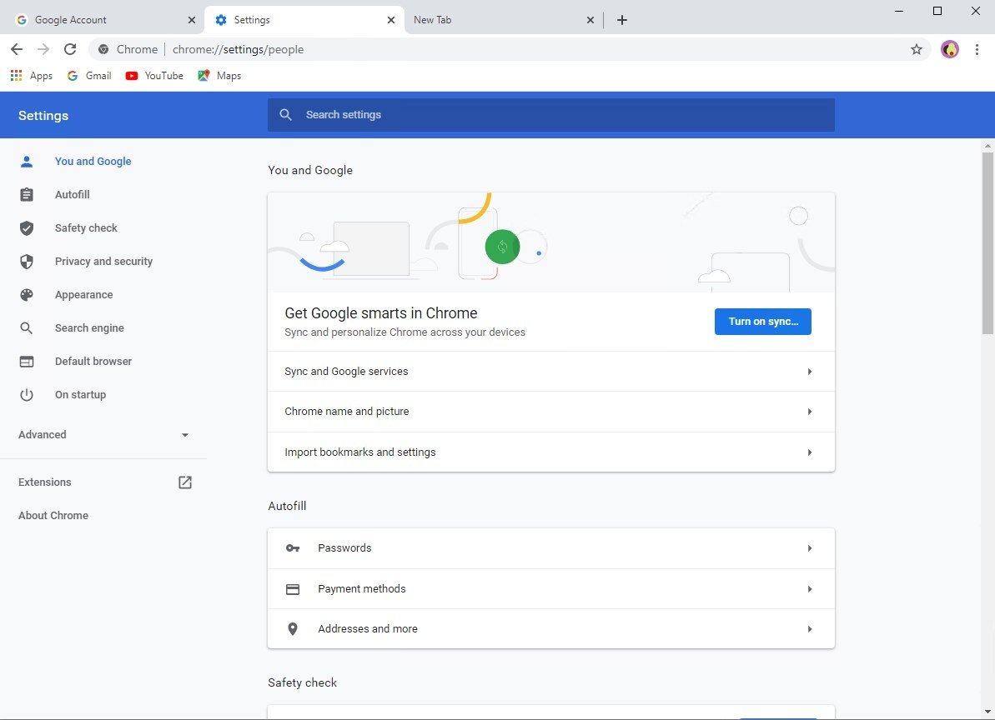Reload the current page

coord(70,49)
